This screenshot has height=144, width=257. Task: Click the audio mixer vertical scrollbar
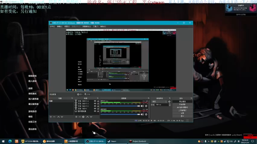[149, 108]
